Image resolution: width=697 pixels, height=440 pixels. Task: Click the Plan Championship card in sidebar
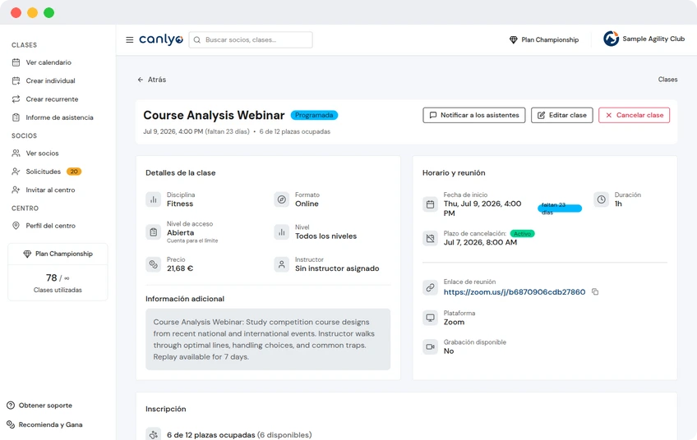[58, 254]
